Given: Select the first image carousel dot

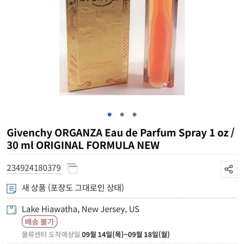Looking at the screenshot, I should click(110, 114).
